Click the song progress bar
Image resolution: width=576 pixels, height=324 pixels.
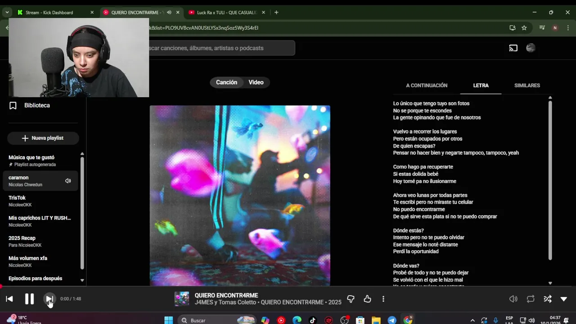tap(288, 286)
